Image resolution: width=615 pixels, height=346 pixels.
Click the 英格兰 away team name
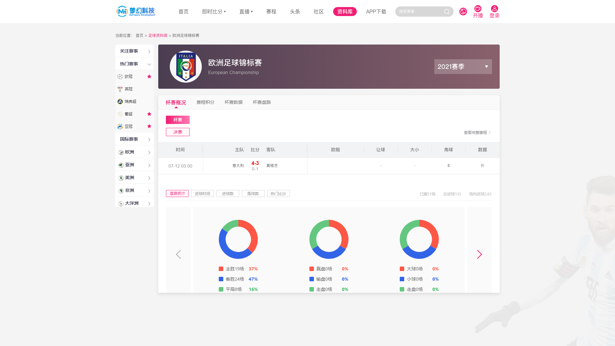pos(272,166)
